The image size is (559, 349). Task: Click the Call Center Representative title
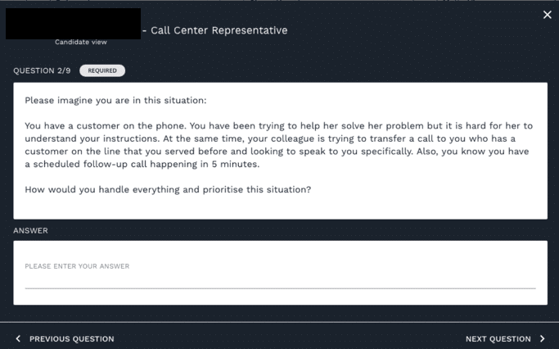click(x=219, y=30)
